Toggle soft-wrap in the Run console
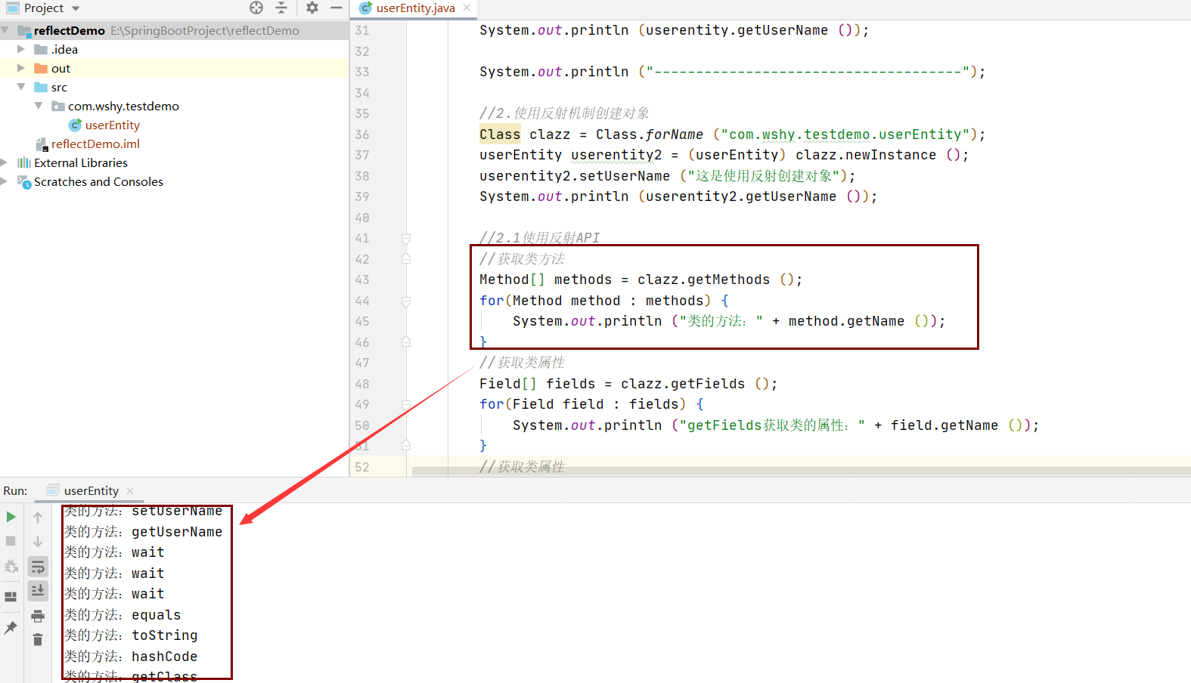Screen dimensions: 1191x683 coord(38,567)
